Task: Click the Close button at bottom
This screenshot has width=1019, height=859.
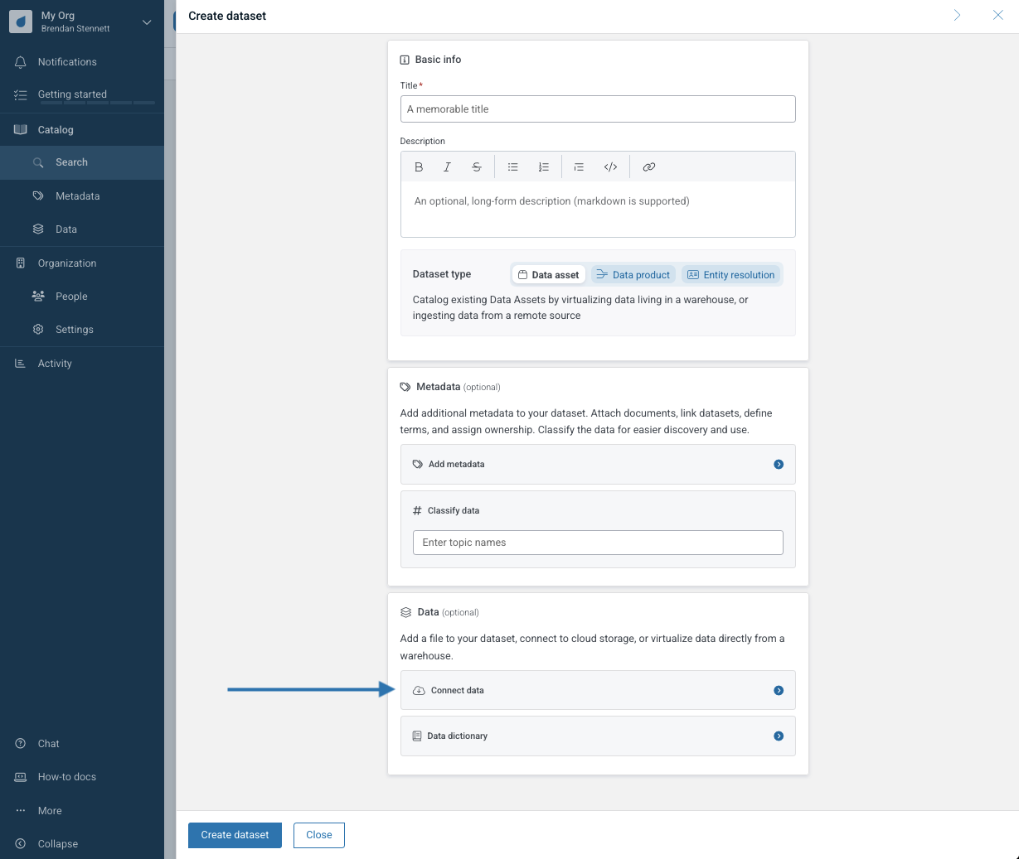Action: (x=319, y=835)
